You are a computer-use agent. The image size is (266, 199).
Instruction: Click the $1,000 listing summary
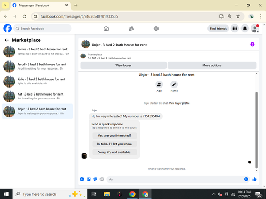110,58
